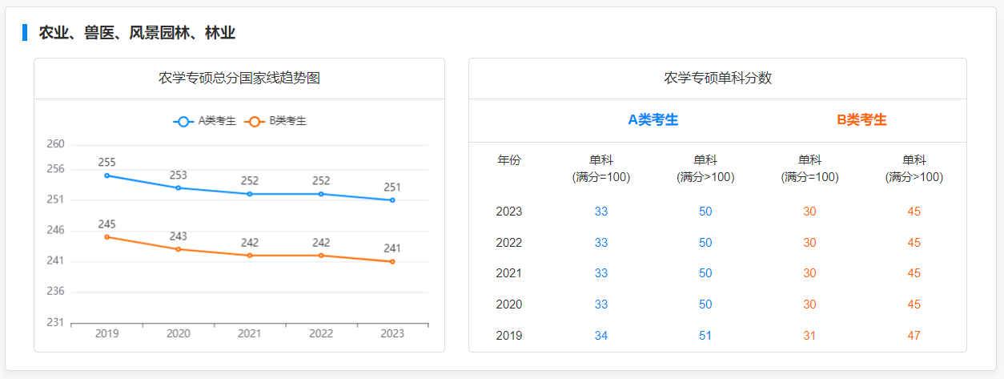Click the y-axis tick label 260
The image size is (1004, 379).
(x=56, y=144)
